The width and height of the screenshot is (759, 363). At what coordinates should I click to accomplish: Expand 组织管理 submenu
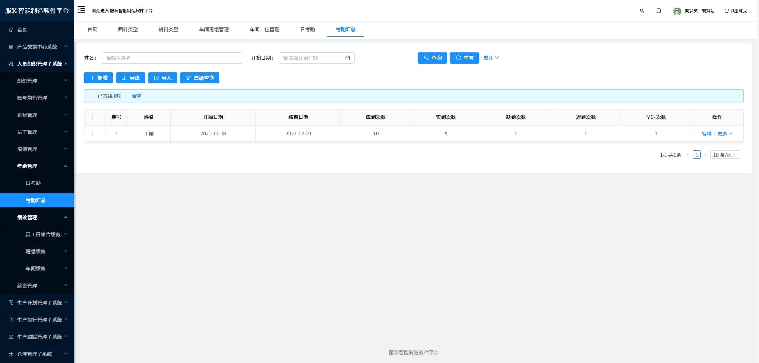(37, 81)
